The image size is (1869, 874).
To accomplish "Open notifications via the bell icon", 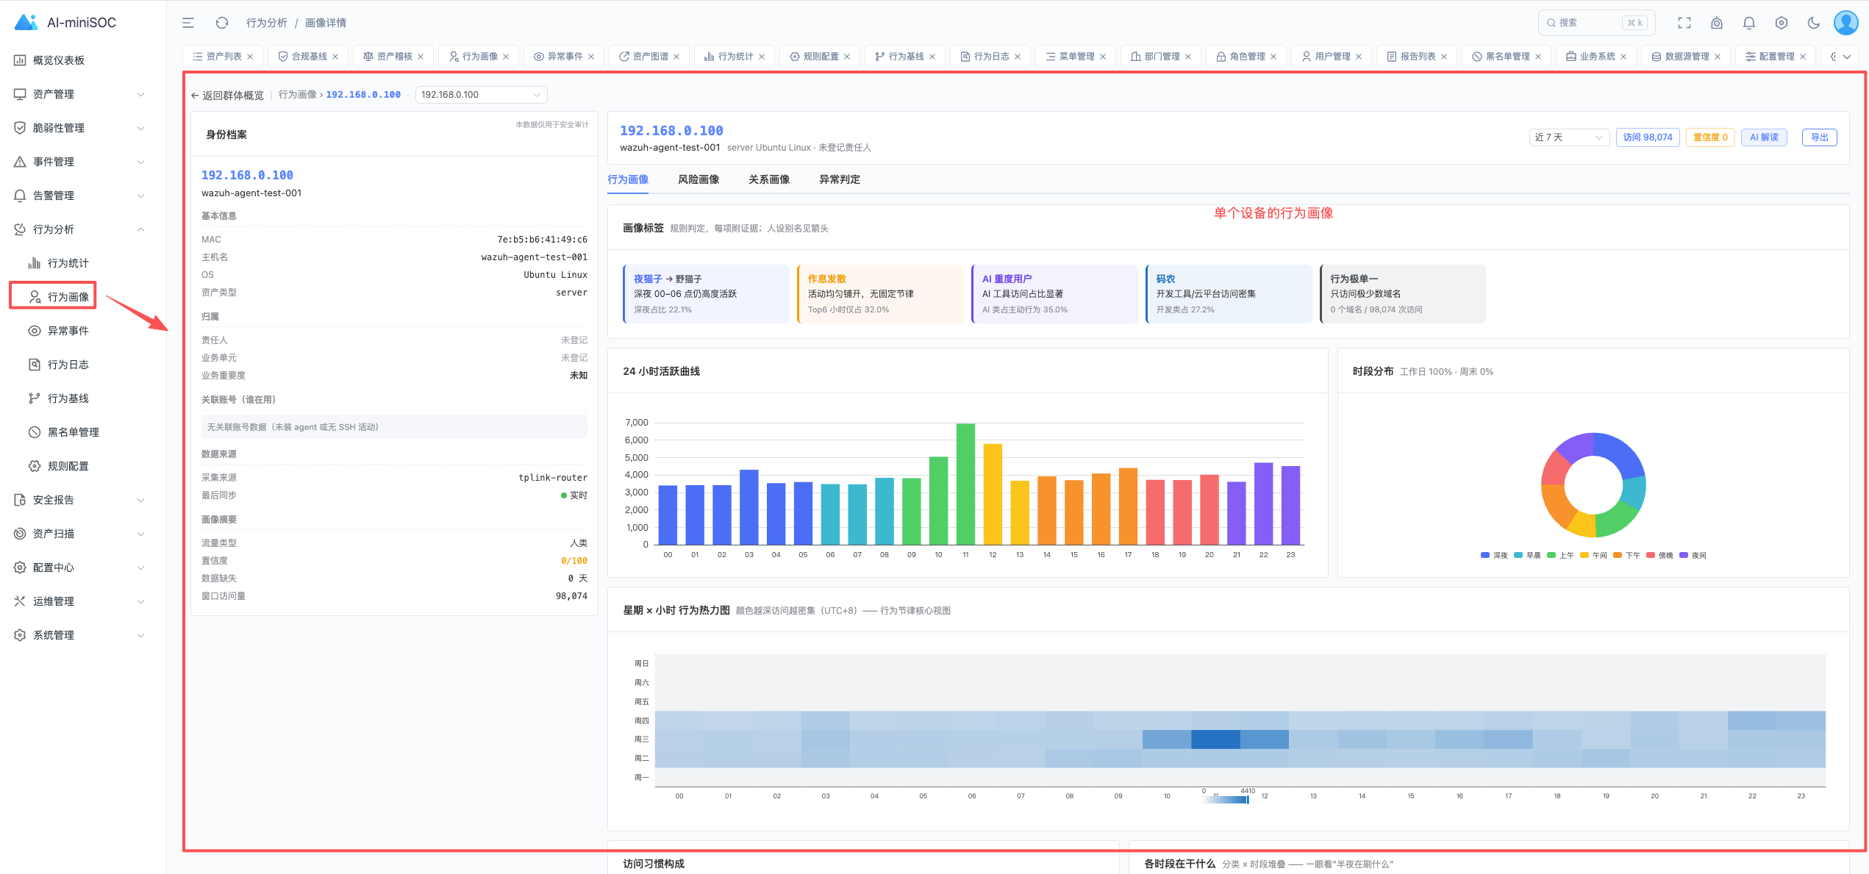I will pos(1749,23).
